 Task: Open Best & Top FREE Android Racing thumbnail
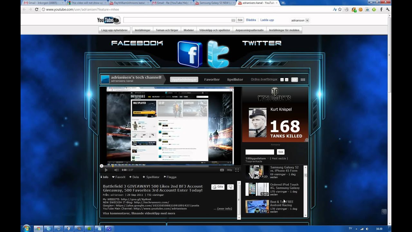pyautogui.click(x=257, y=207)
